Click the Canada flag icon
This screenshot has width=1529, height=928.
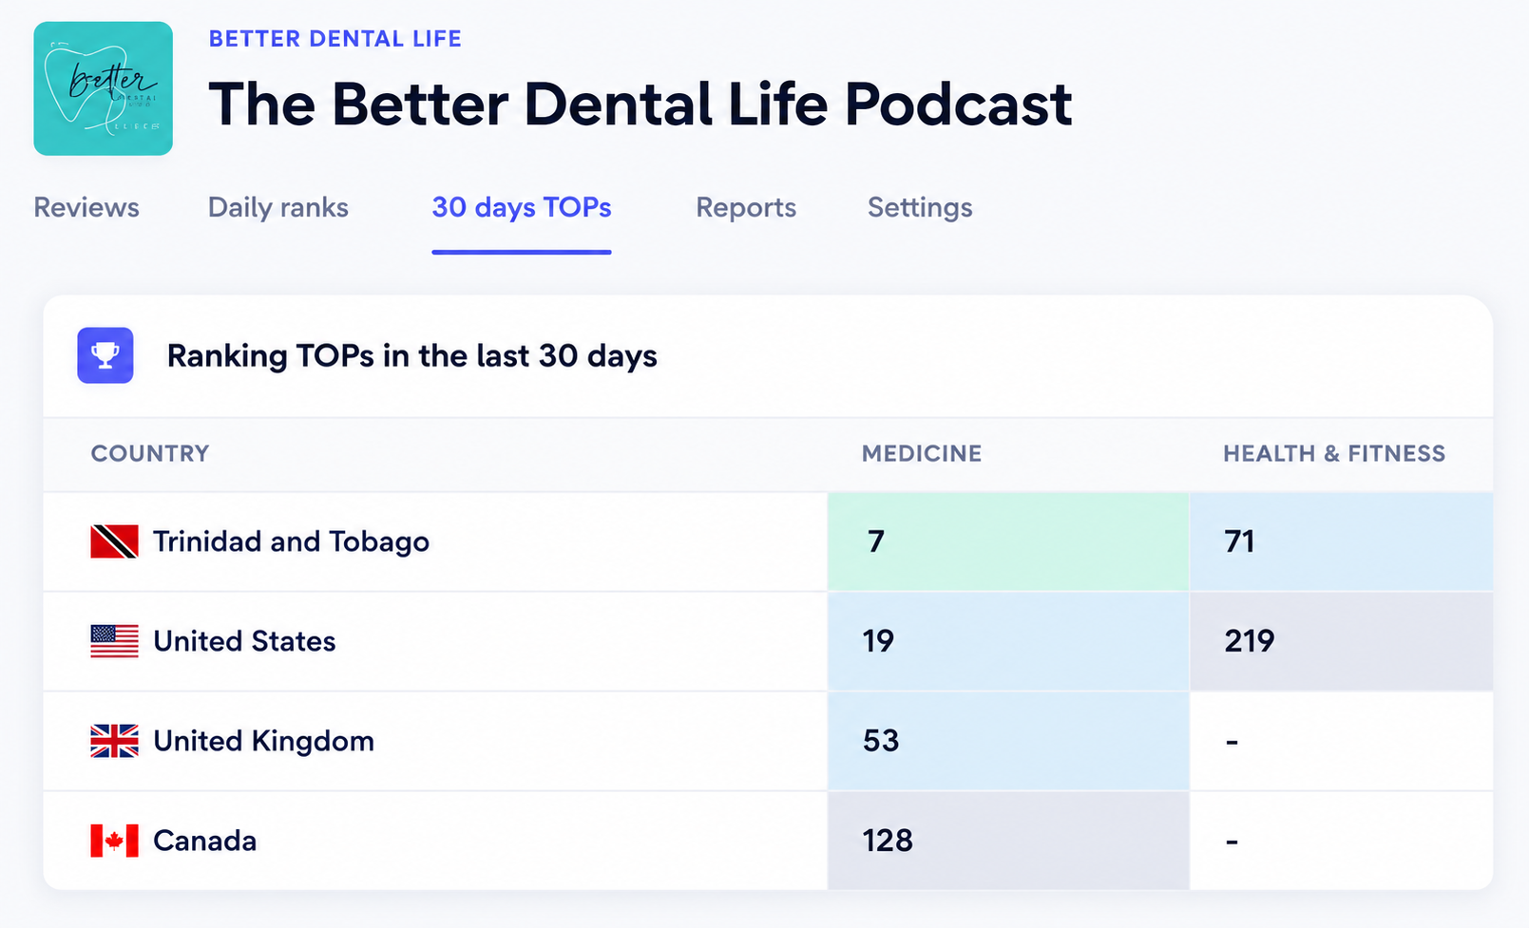(x=114, y=841)
